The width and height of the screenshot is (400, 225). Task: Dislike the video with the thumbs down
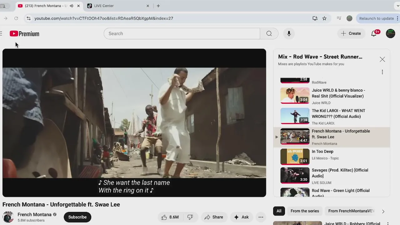coord(190,217)
